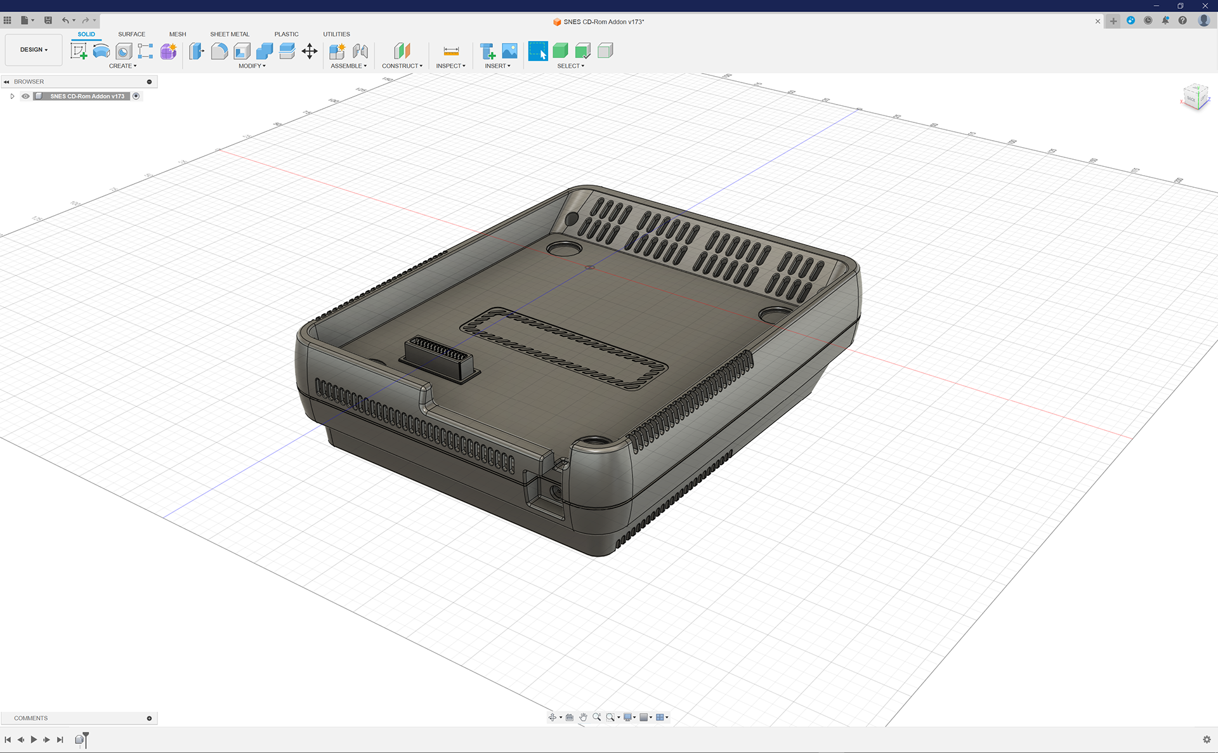Image resolution: width=1218 pixels, height=753 pixels.
Task: Play the timeline history
Action: click(34, 740)
